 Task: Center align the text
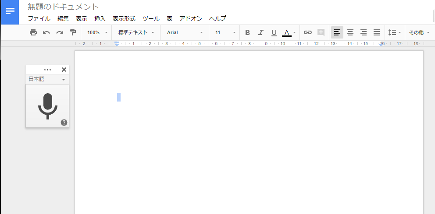pos(350,32)
